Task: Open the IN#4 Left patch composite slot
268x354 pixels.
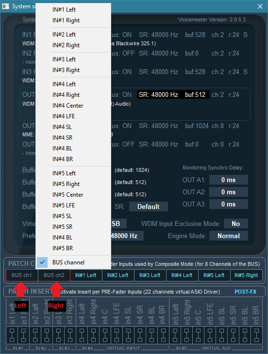Action: click(182, 275)
